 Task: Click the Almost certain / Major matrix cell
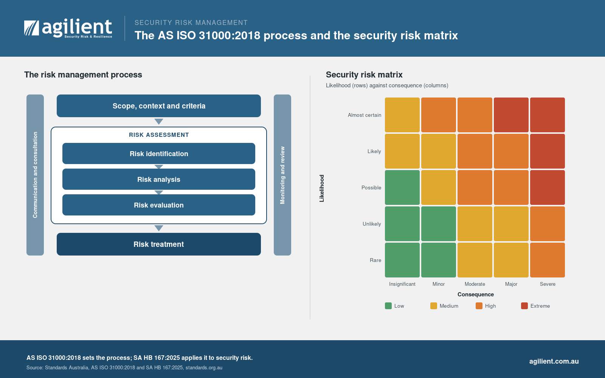click(511, 115)
